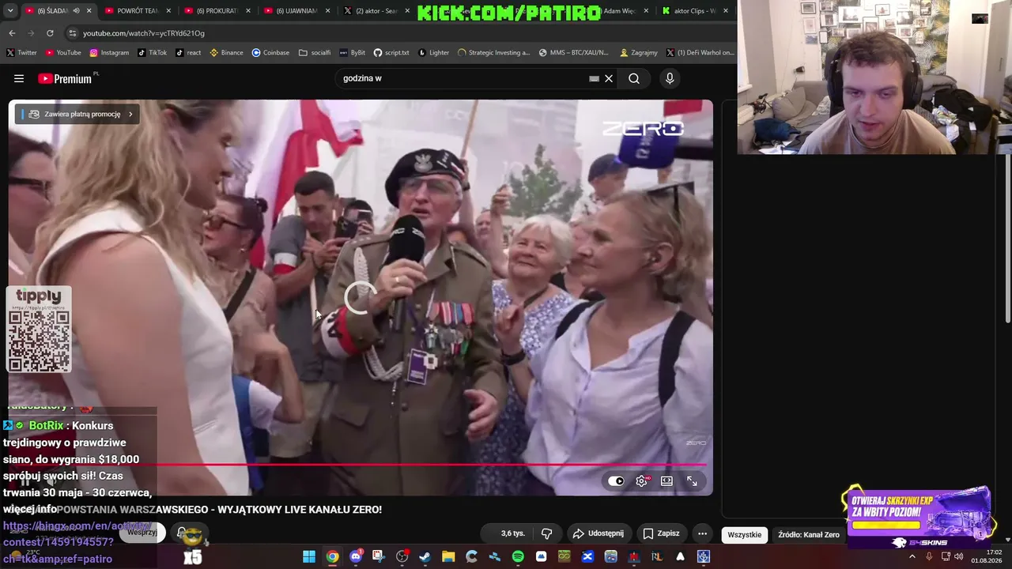
Task: Expand the paid promotion notice chevron
Action: (130, 114)
